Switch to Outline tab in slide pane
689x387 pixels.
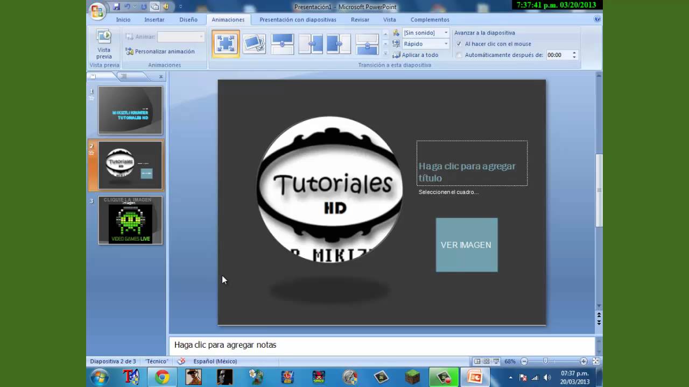click(x=123, y=76)
